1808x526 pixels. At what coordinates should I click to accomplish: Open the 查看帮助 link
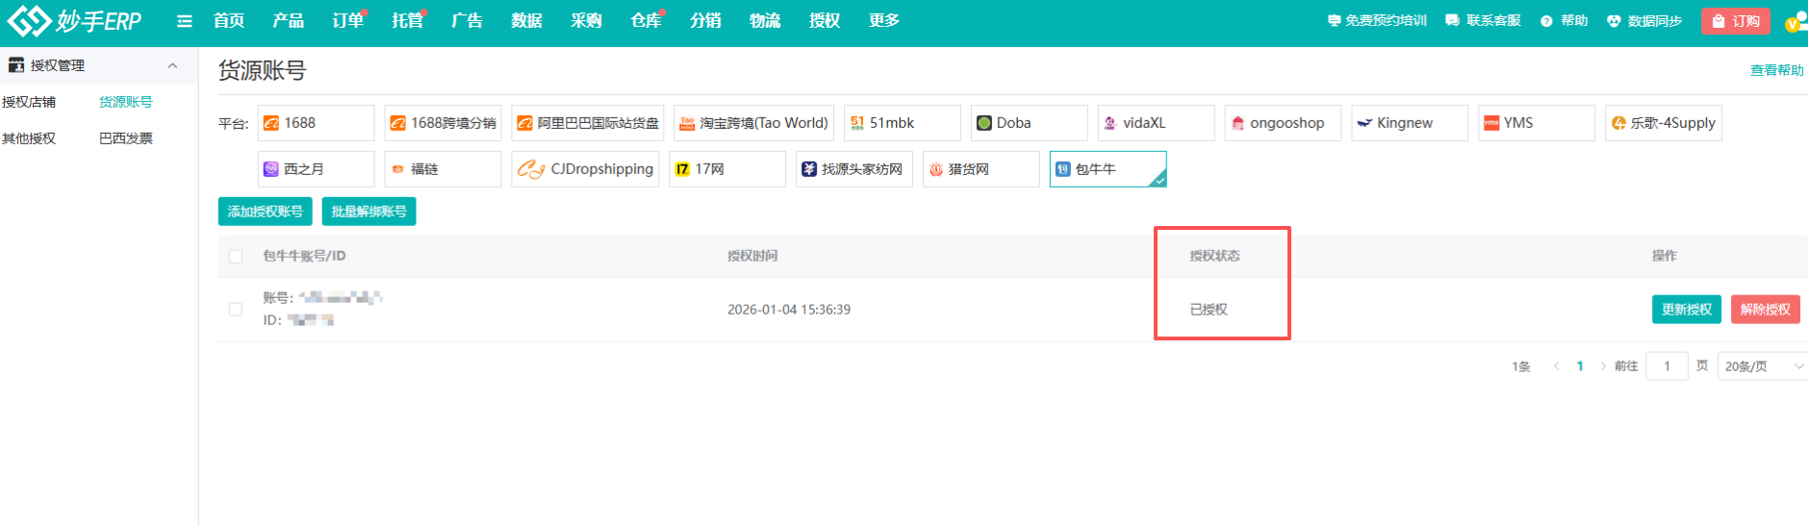tap(1777, 70)
